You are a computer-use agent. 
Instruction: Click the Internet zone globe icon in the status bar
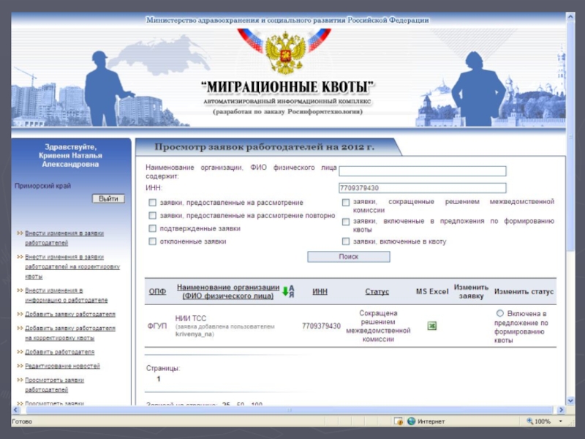click(x=411, y=421)
